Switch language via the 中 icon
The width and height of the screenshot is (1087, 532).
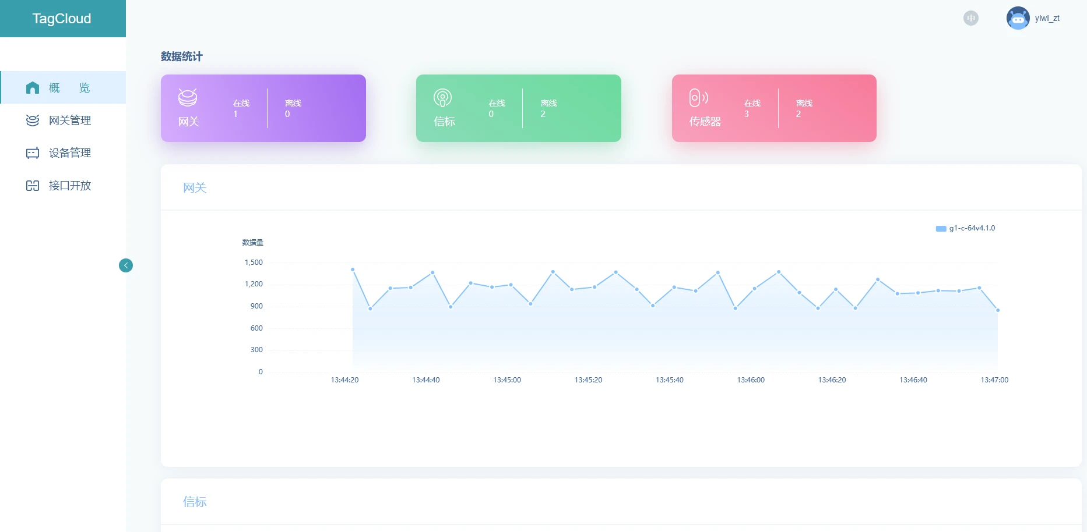pos(971,18)
